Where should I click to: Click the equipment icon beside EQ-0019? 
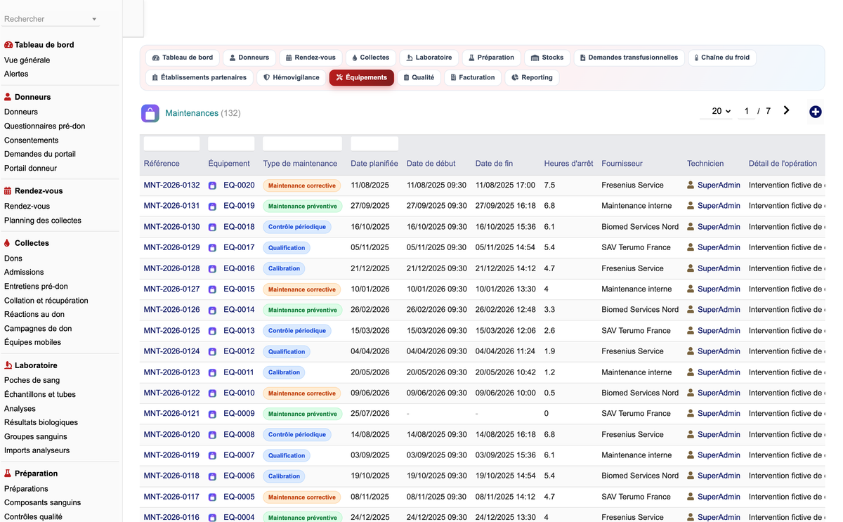coord(212,207)
